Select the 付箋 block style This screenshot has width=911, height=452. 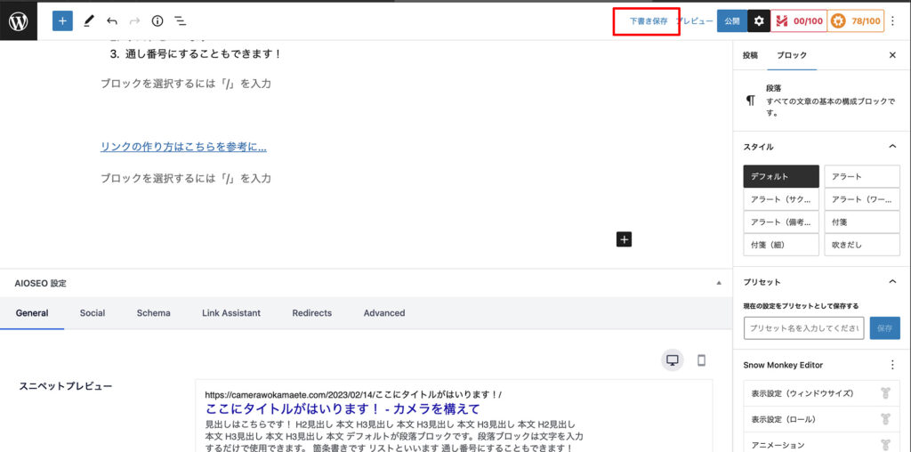click(862, 222)
